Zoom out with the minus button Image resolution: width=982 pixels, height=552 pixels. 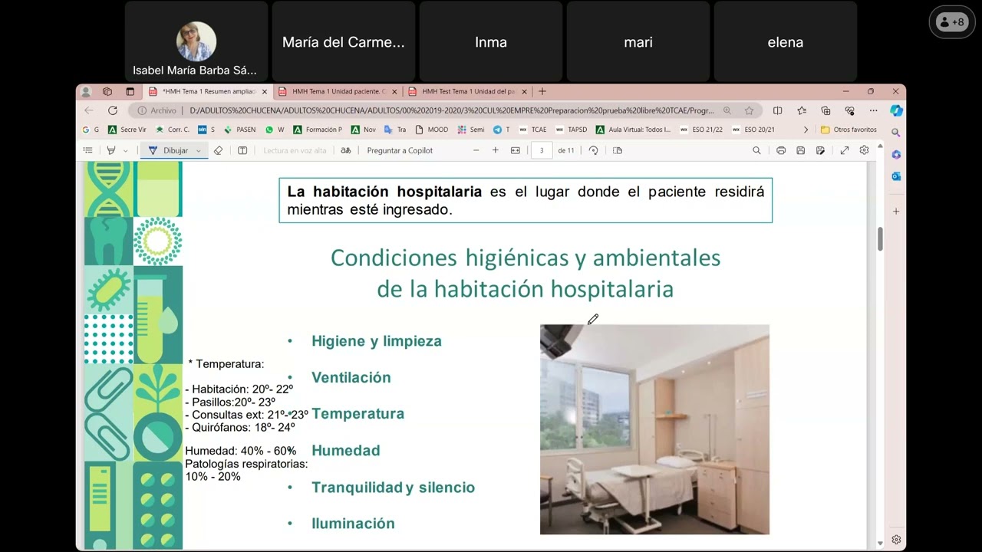pyautogui.click(x=476, y=150)
